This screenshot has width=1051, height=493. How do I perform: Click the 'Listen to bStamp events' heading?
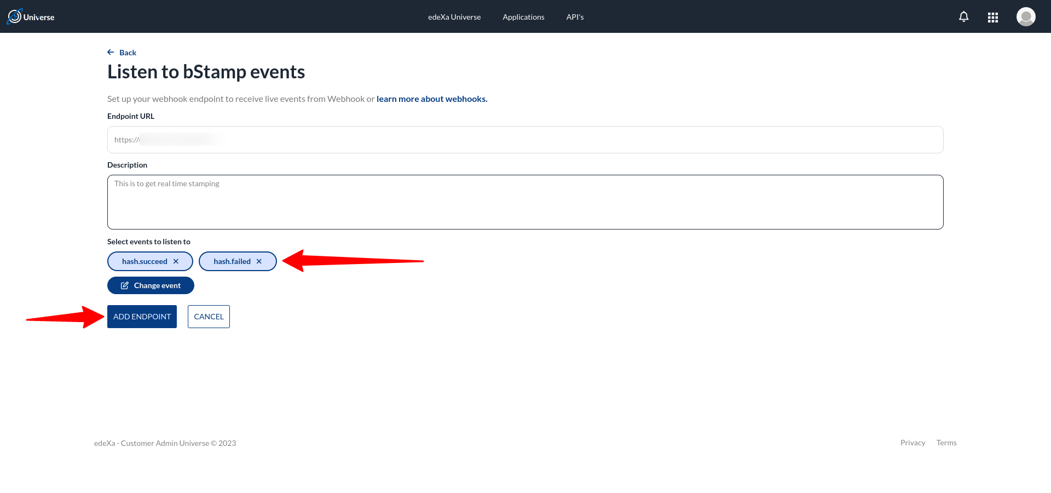click(x=206, y=72)
